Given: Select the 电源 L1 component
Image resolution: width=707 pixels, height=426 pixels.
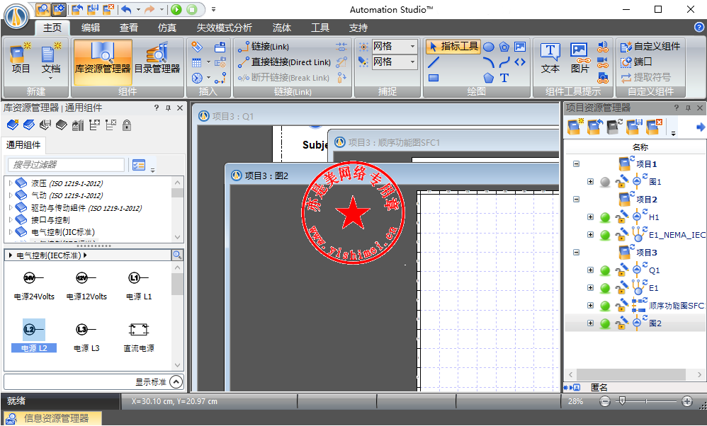Looking at the screenshot, I should 138,287.
